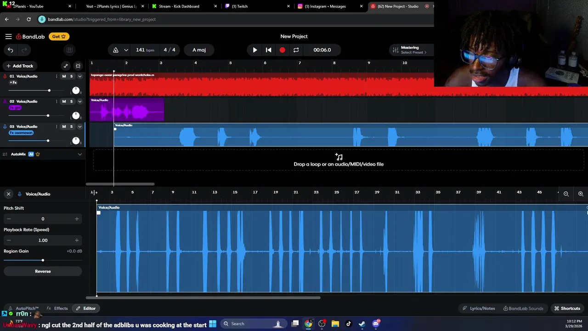Screen dimensions: 588x331
Task: Click the AutoMix mixer icon
Action: (5, 154)
